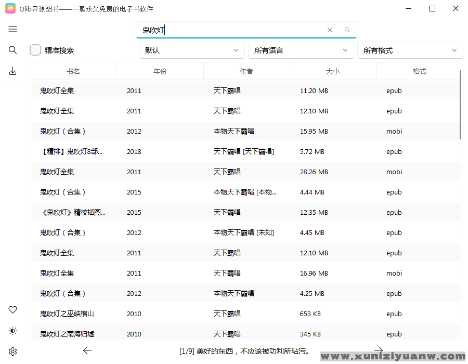The image size is (468, 364).
Task: Open the downloads page in sidebar
Action: click(x=13, y=71)
